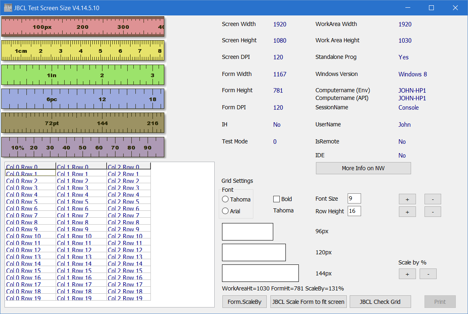Select the Tahoma font radio button
Viewport: 468px width, 314px height.
coord(226,199)
